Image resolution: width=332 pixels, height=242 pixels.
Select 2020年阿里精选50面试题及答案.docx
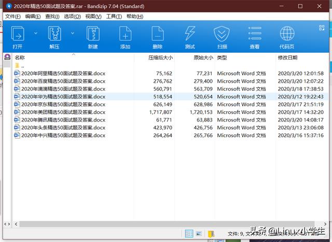pyautogui.click(x=63, y=73)
